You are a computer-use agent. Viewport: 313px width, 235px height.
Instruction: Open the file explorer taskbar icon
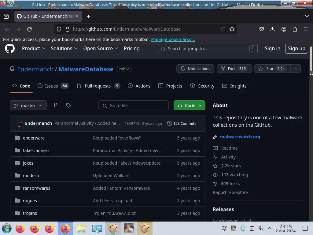81,228
